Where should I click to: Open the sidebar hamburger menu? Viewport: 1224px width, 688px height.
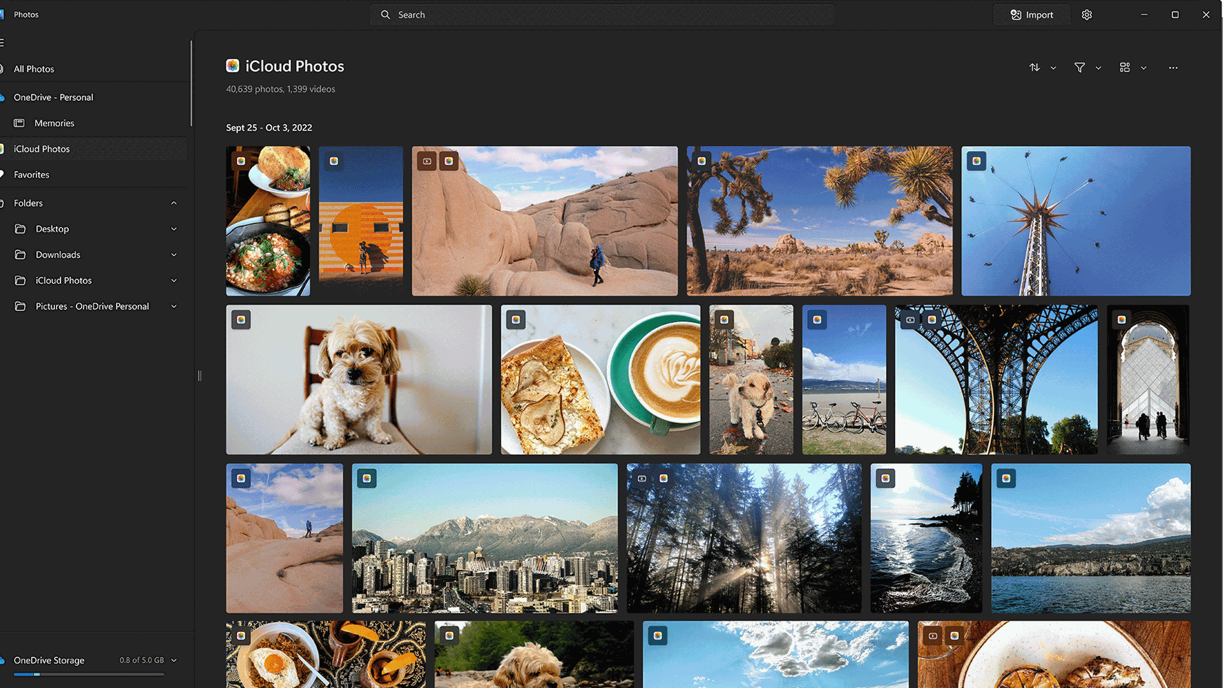click(3, 41)
